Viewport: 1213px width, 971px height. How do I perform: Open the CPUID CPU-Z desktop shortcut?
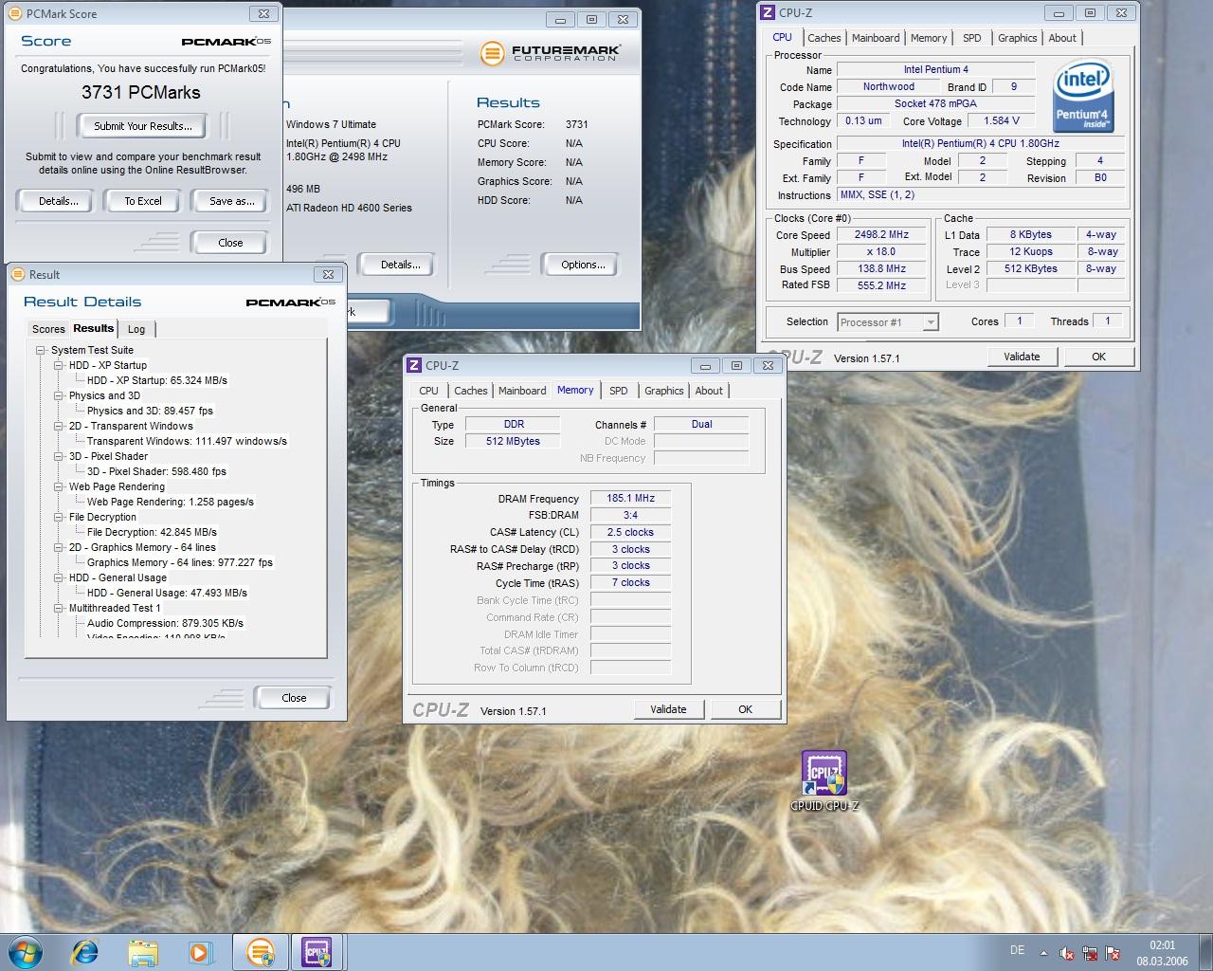coord(824,780)
